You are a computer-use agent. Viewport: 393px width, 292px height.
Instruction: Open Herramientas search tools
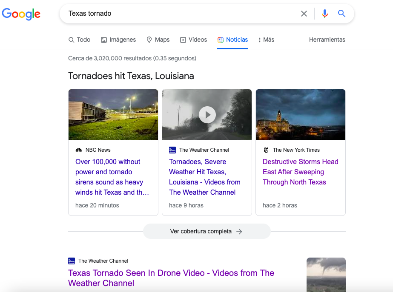(x=327, y=40)
